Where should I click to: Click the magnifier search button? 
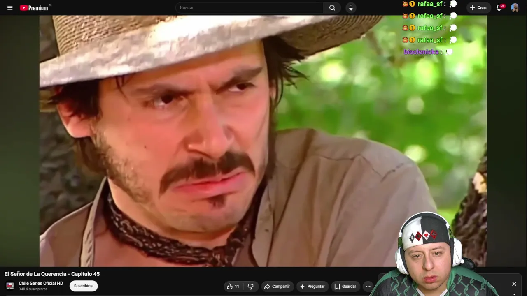click(332, 8)
